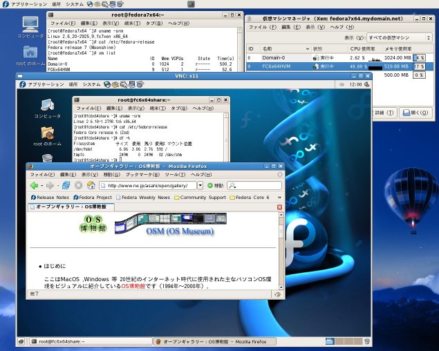Screen dimensions: 439x351
Task: Select the Domain-0 row in VM Manager
Action: [339, 57]
